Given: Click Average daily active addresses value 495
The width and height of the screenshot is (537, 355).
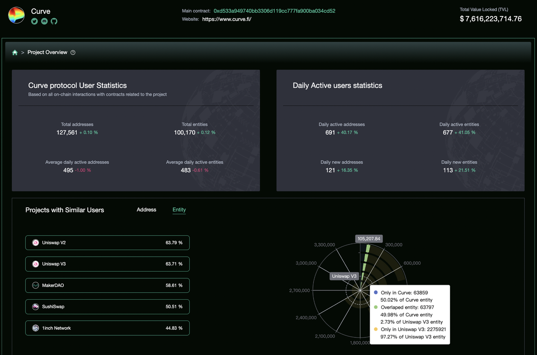Looking at the screenshot, I should 68,170.
